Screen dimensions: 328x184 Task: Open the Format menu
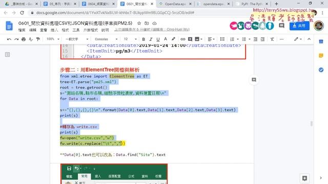[65, 30]
